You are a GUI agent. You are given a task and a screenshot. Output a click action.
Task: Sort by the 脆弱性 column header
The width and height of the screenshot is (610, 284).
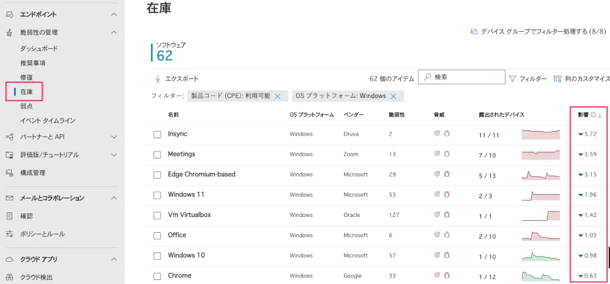(396, 115)
